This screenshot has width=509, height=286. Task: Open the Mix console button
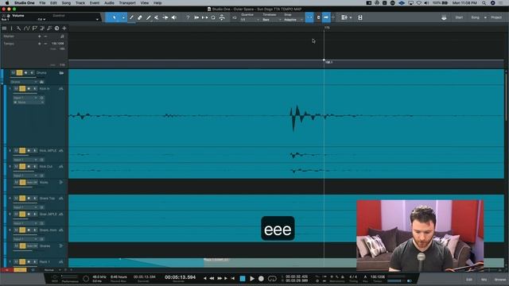pos(484,280)
